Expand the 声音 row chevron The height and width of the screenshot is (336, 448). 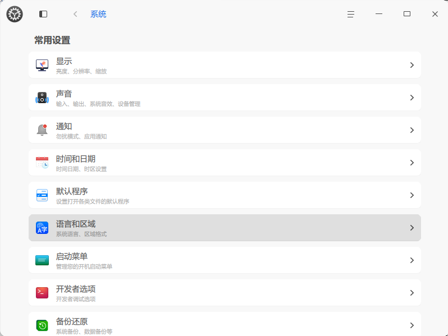(412, 98)
